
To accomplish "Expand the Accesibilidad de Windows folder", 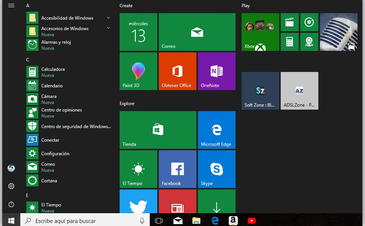I will (108, 18).
